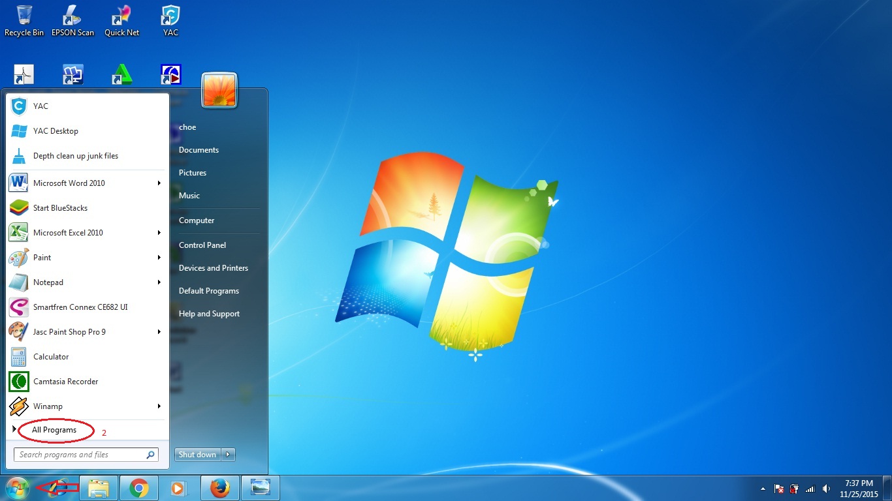Show All Programs list
892x501 pixels.
pyautogui.click(x=54, y=430)
